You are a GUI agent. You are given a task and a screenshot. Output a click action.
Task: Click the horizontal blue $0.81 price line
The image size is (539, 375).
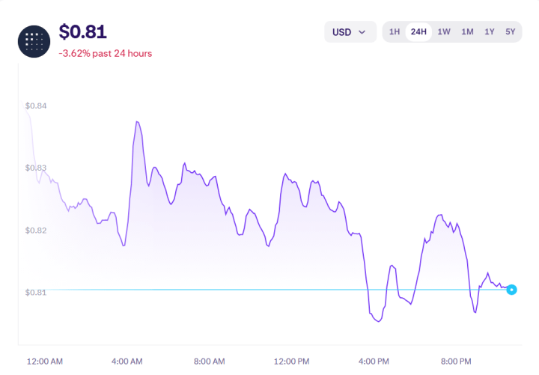pyautogui.click(x=225, y=290)
